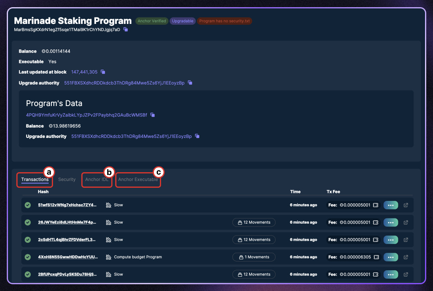Viewport: 433px width, 291px height.
Task: Open 2BfUPcxq transaction in new window
Action: pos(405,274)
